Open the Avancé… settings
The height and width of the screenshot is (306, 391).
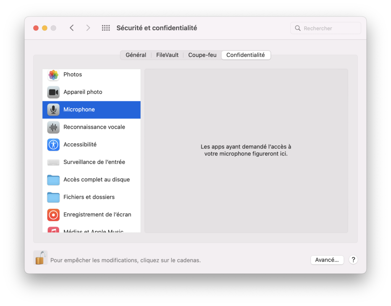[327, 260]
